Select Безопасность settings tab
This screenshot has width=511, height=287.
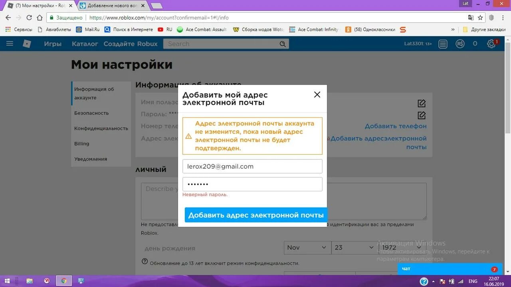(101, 113)
